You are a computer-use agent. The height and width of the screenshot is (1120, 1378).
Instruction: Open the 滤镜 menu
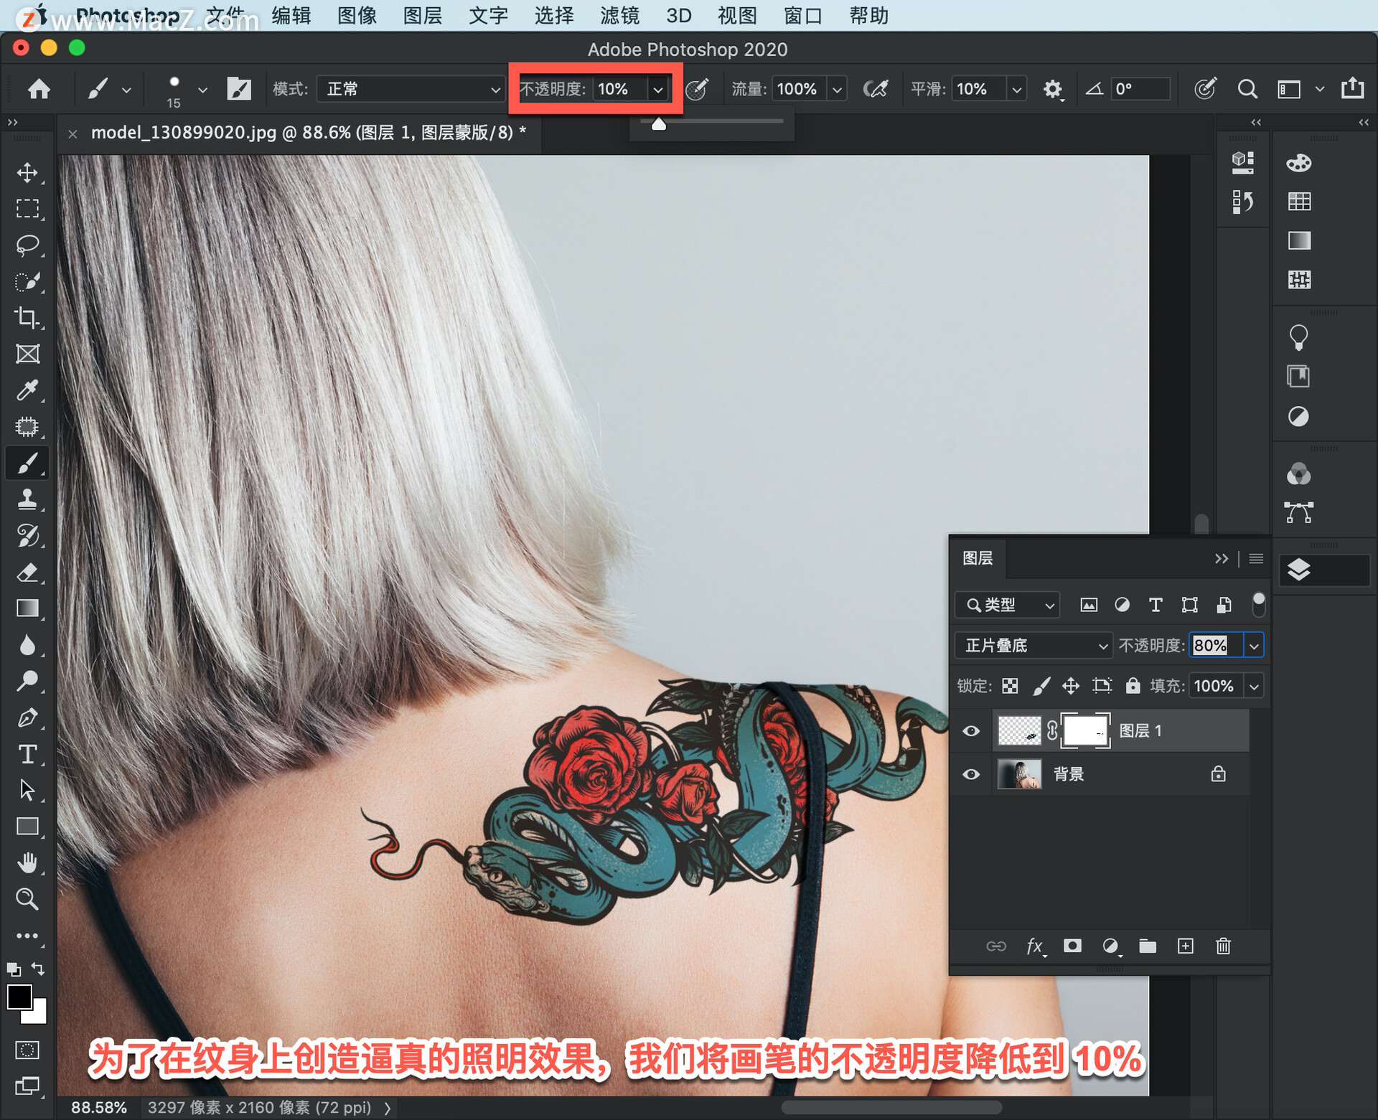click(619, 15)
